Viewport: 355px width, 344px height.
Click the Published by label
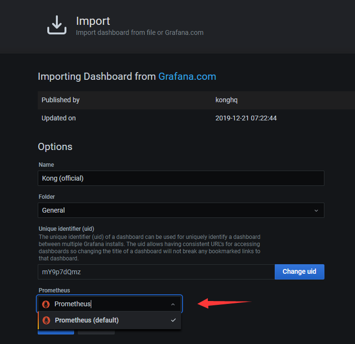pos(61,100)
